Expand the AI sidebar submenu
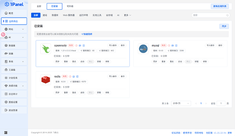This screenshot has width=235, height=136. click(23, 37)
